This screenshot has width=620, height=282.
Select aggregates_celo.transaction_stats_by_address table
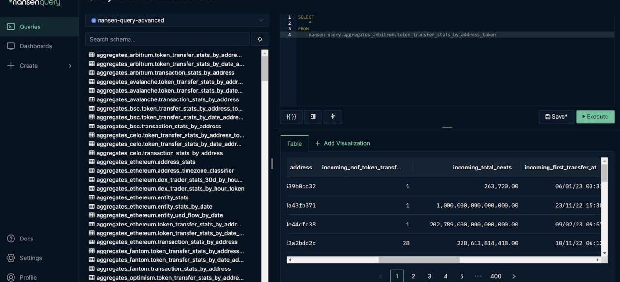(156, 153)
